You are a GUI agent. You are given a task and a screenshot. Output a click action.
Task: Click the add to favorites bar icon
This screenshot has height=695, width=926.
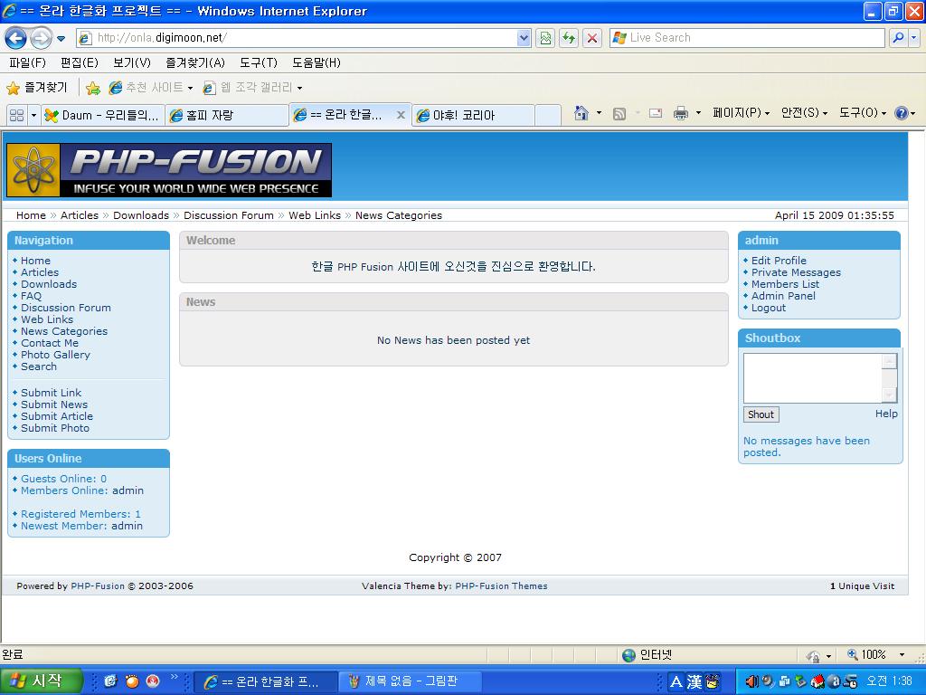click(x=93, y=88)
